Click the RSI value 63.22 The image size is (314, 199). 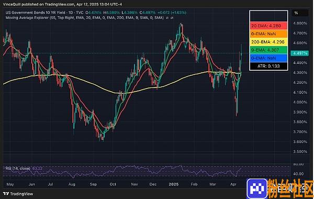37,168
